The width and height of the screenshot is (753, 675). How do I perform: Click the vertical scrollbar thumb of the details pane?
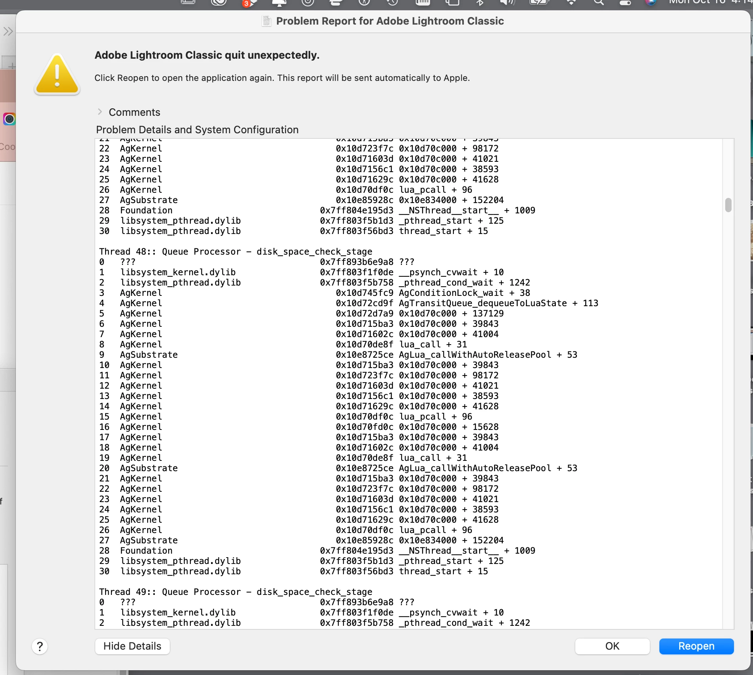point(728,205)
